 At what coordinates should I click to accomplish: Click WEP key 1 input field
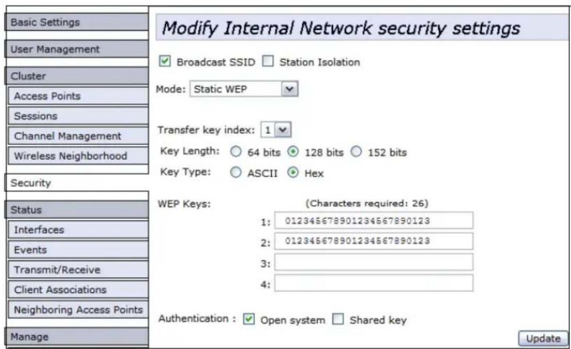pos(374,220)
